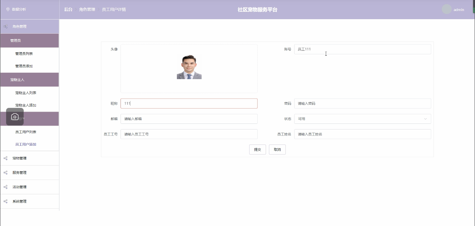Focus the 员工工号 input field
475x226 pixels.
coord(189,134)
